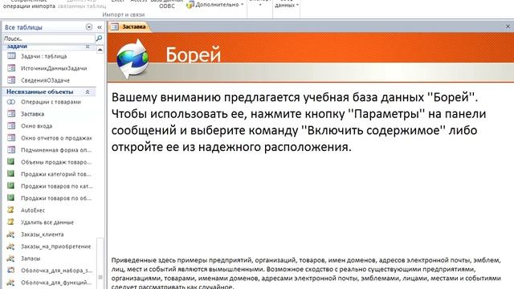Click the macro icon beside 'AutoExec'
This screenshot has height=289, width=514.
[x=10, y=210]
